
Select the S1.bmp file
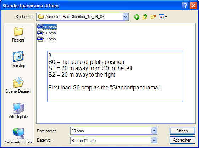coord(46,33)
